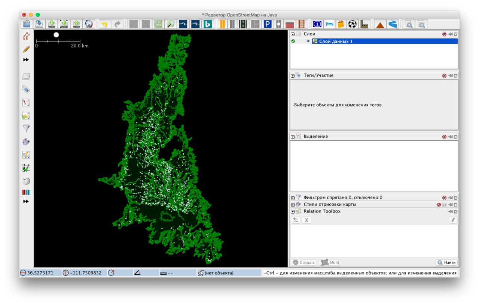Click the Save layer toolbar icon
The image size is (479, 305).
click(39, 24)
